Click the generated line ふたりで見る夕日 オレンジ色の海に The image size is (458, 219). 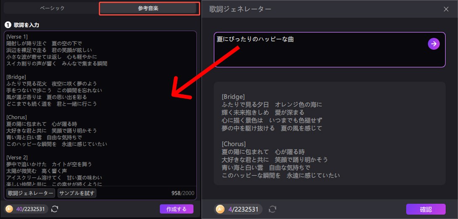(x=272, y=104)
